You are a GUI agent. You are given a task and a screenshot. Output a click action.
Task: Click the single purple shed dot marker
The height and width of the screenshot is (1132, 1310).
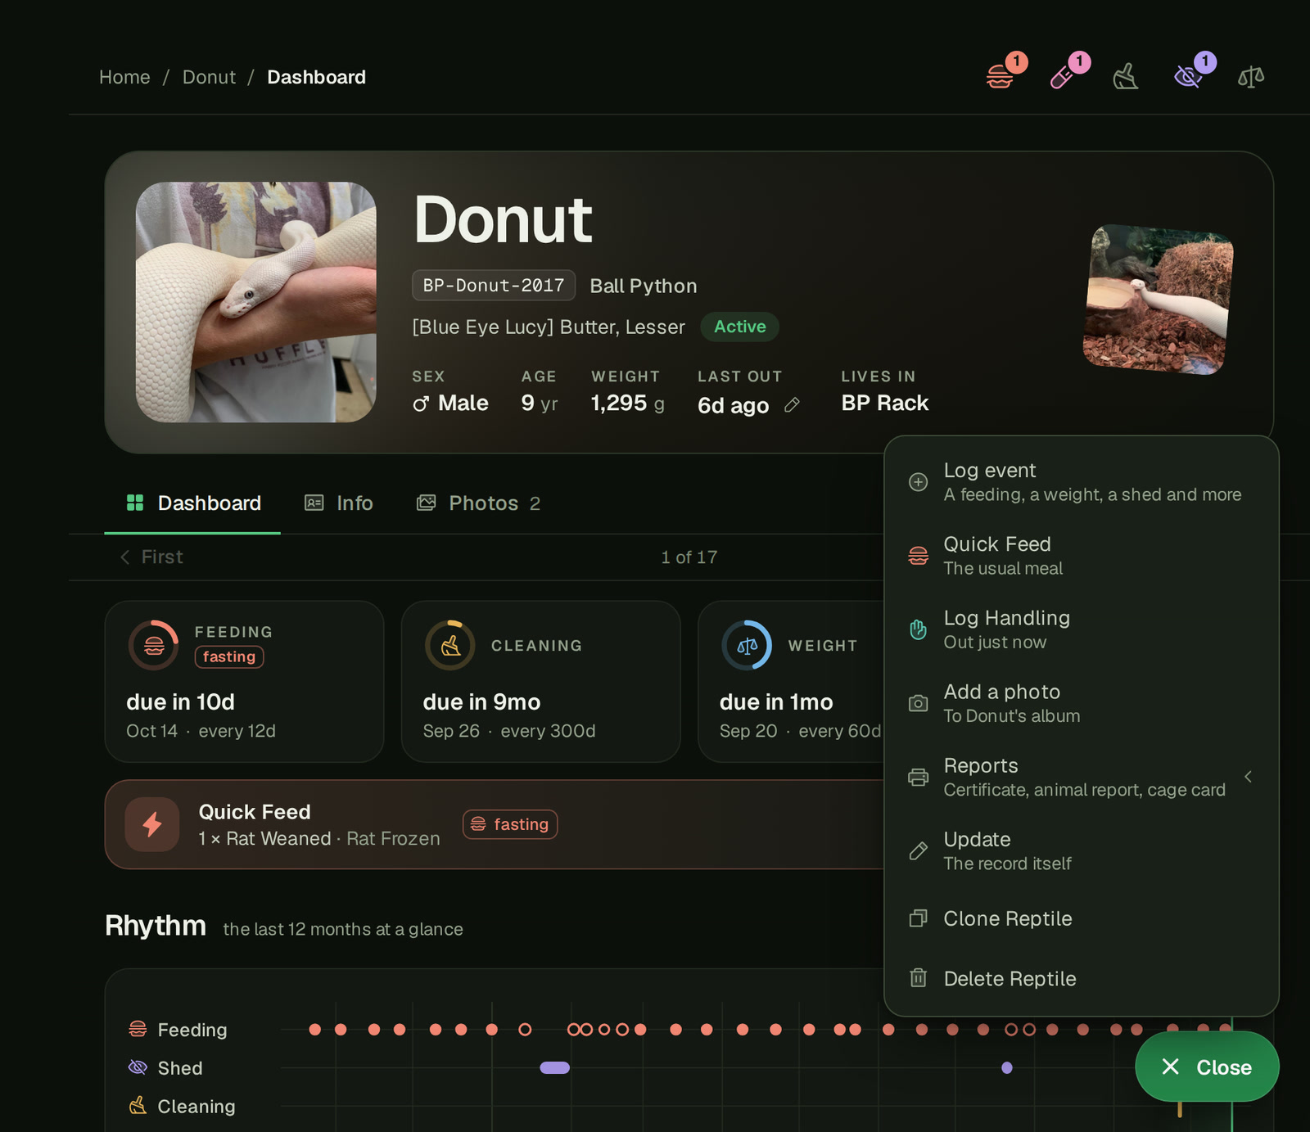[1007, 1067]
